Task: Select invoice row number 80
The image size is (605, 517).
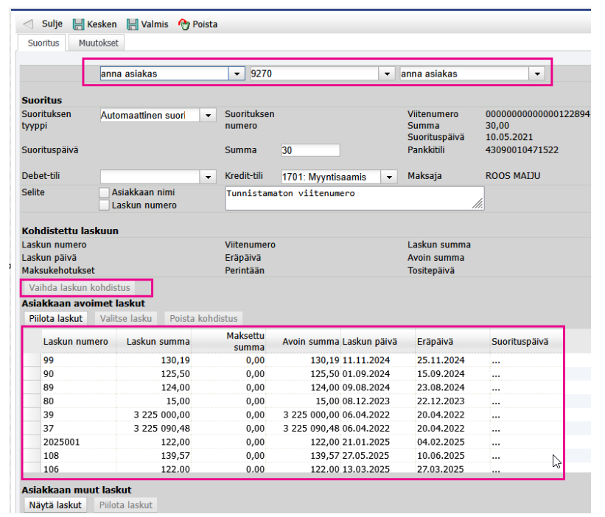Action: point(293,401)
